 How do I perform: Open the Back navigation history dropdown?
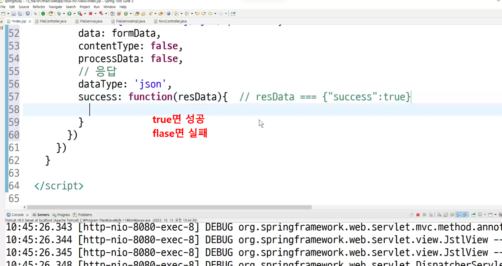pos(215,14)
